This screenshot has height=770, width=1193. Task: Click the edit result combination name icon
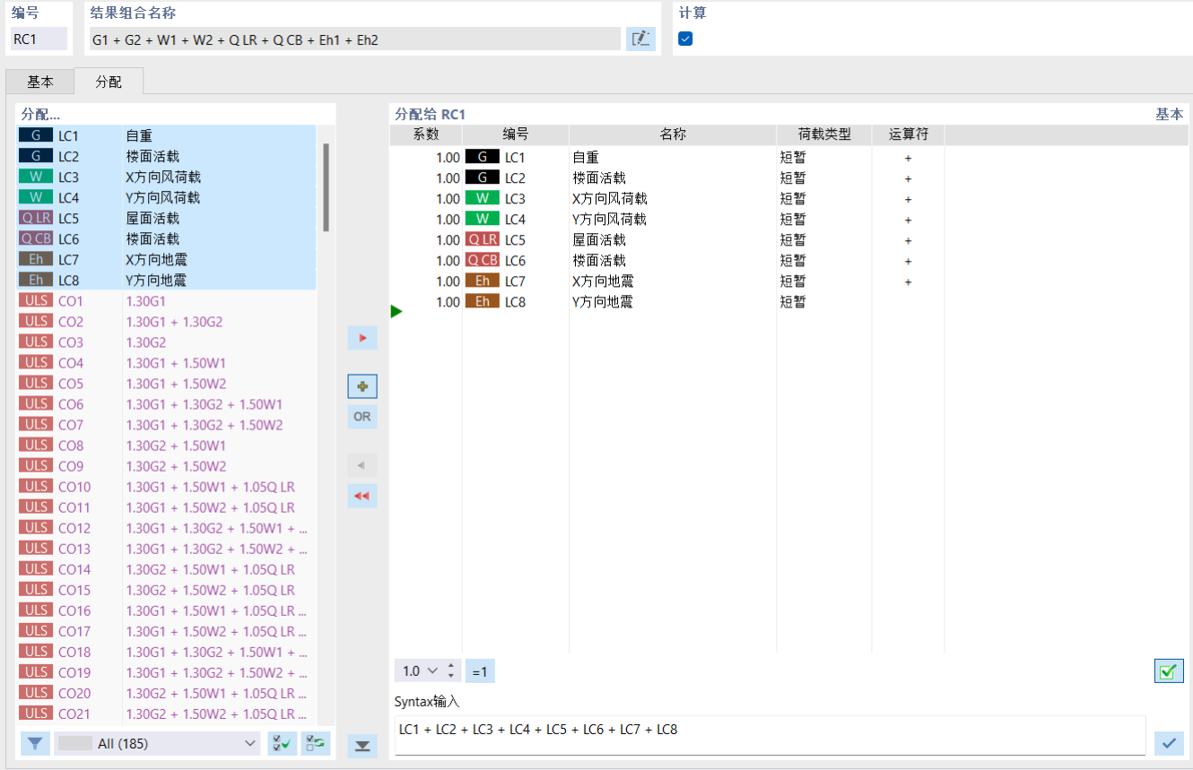pos(640,39)
